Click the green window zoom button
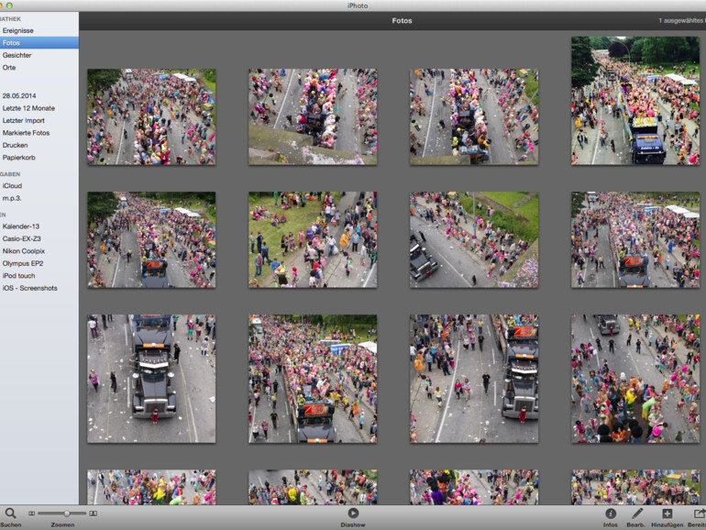This screenshot has height=530, width=706. click(x=9, y=6)
